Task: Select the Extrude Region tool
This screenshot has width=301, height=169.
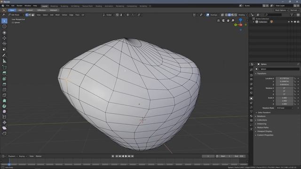Action: pyautogui.click(x=4, y=73)
